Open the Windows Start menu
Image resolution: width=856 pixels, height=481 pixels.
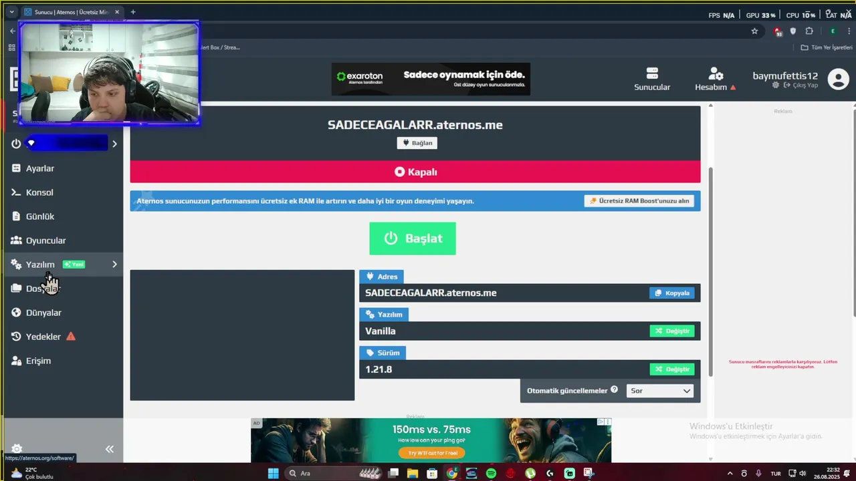(273, 473)
